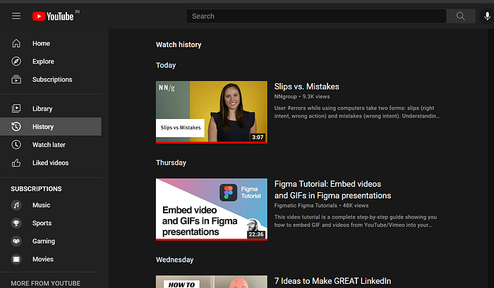The image size is (494, 288).
Task: Click the 3:07 duration badge
Action: point(258,137)
